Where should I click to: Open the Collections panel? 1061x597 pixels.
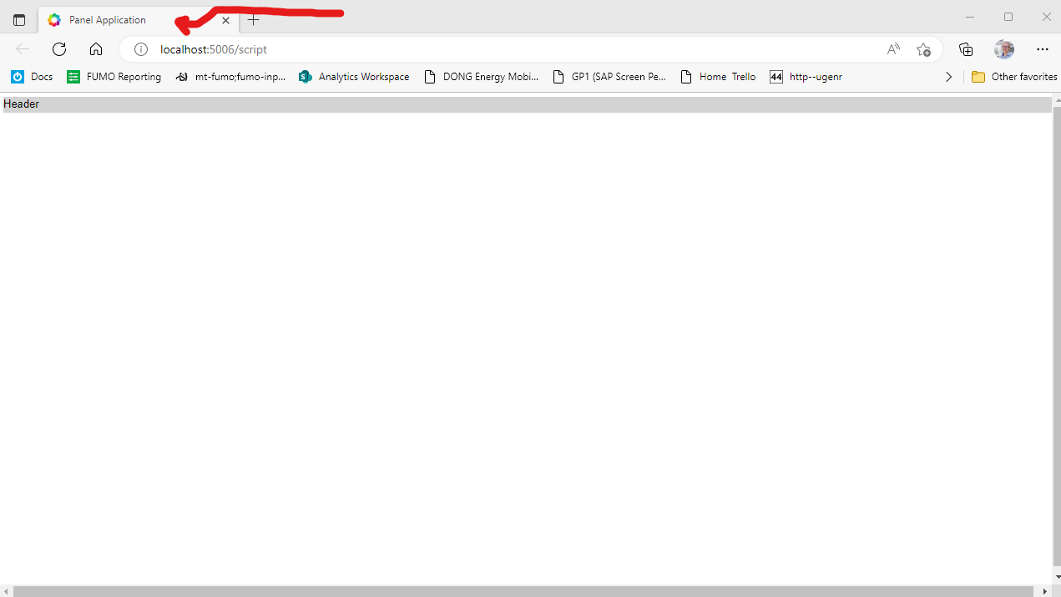pos(966,49)
